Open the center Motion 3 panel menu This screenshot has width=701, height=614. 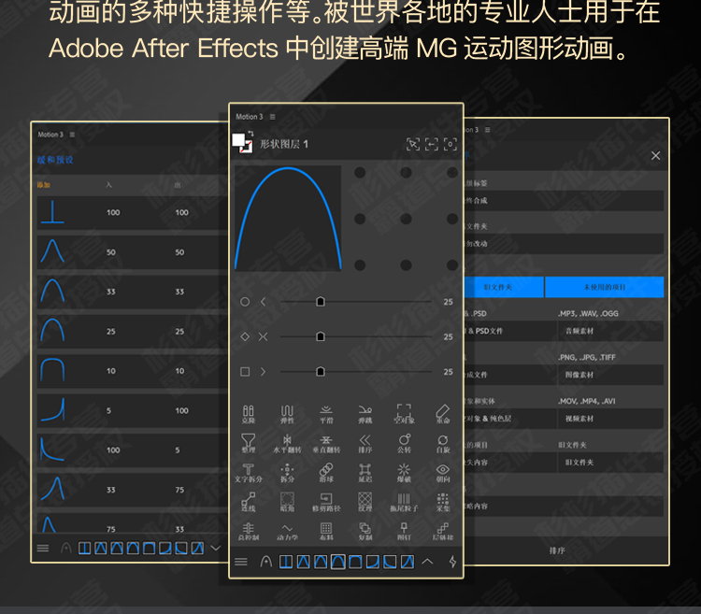(x=272, y=117)
